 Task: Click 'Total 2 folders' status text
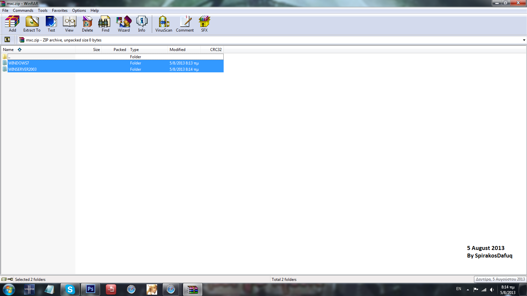(x=284, y=280)
